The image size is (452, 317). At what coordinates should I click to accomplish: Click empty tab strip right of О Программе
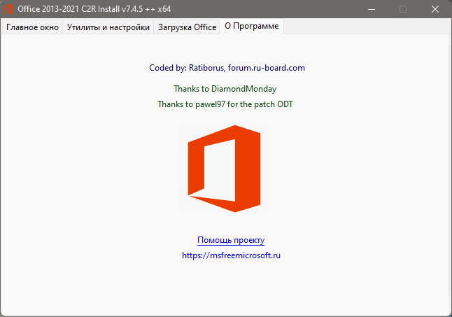364,27
